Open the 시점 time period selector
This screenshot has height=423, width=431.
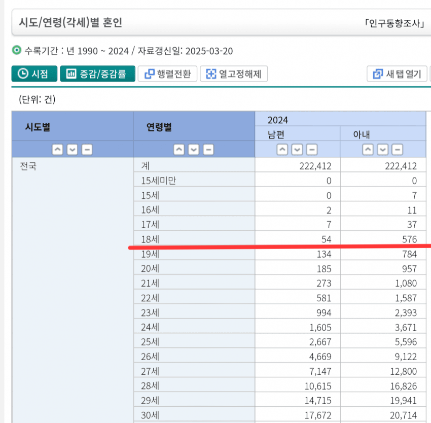pyautogui.click(x=33, y=74)
